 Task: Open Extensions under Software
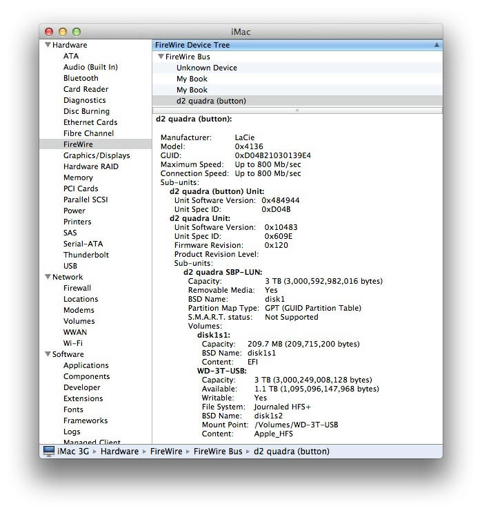(x=83, y=398)
